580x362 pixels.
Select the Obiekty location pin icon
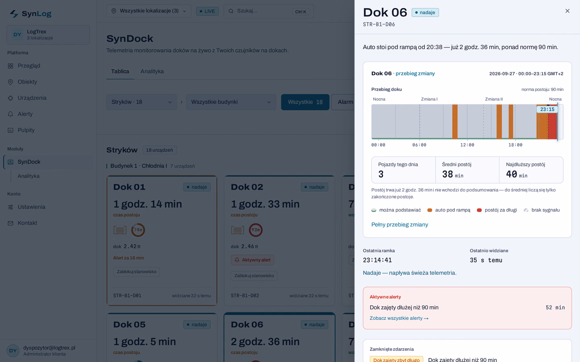10,82
